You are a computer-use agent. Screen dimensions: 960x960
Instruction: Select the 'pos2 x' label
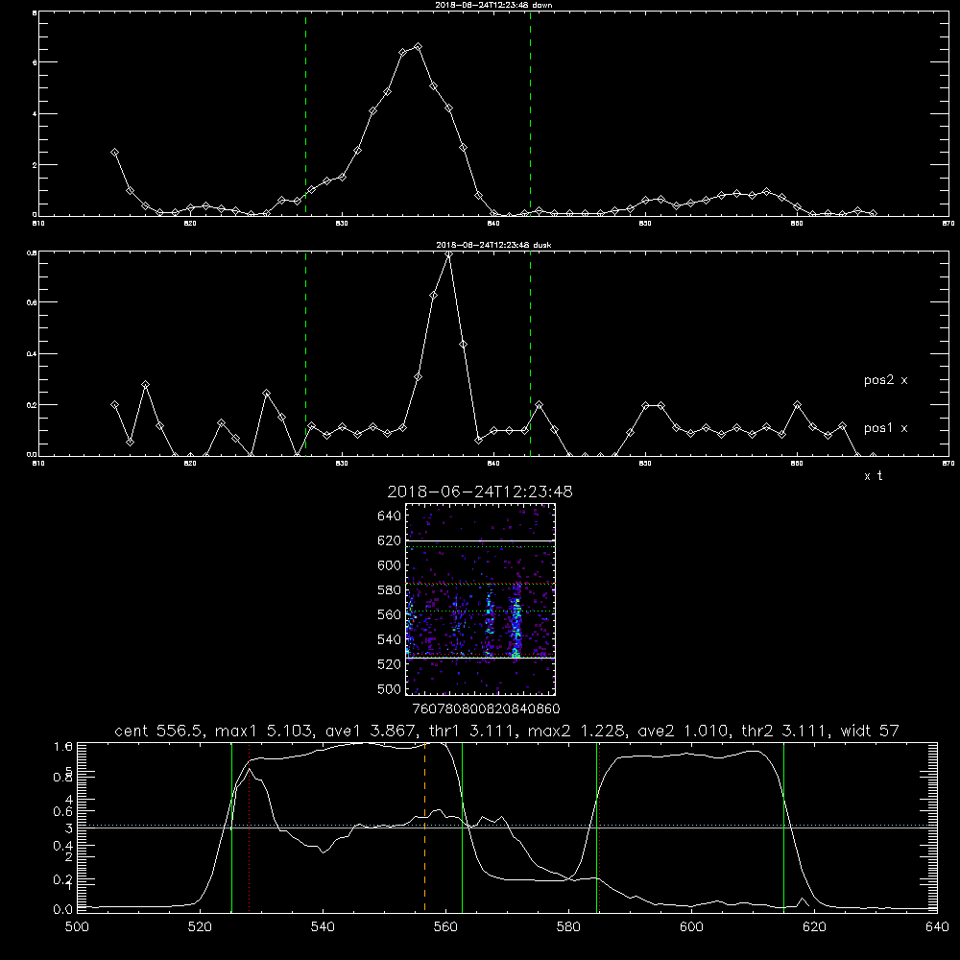coord(885,380)
